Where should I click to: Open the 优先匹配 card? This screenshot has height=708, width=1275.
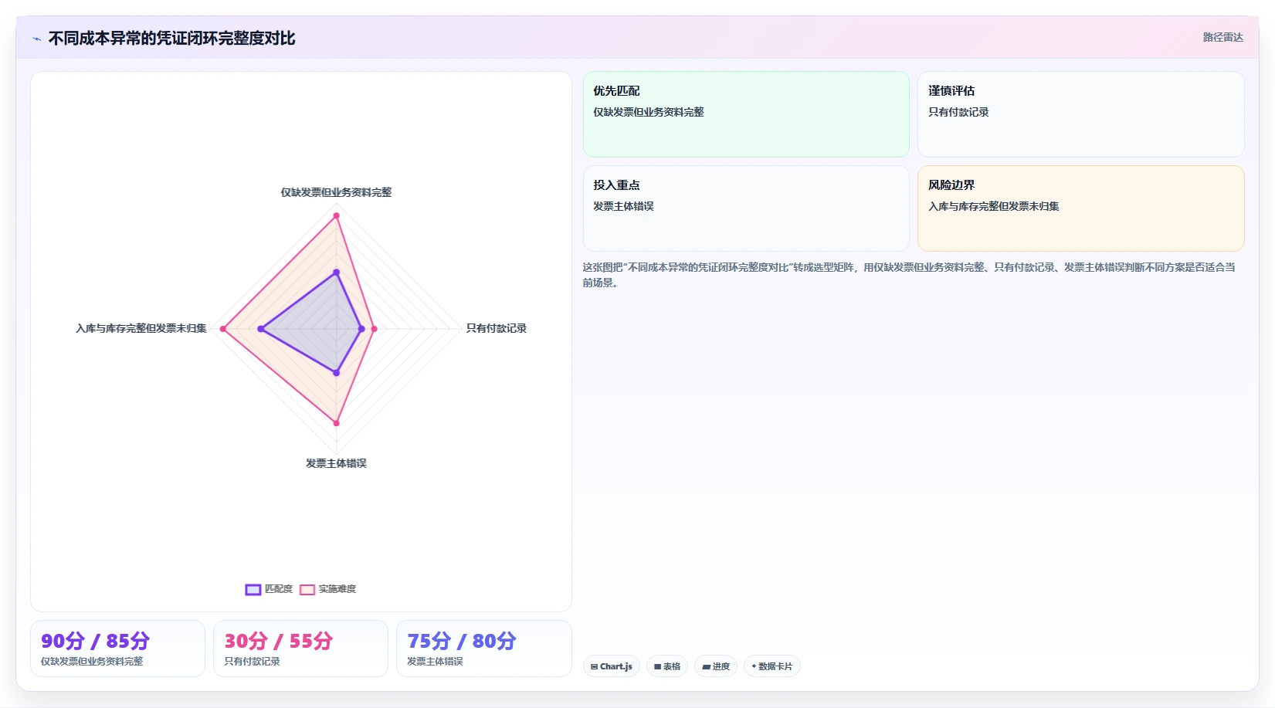pos(746,114)
